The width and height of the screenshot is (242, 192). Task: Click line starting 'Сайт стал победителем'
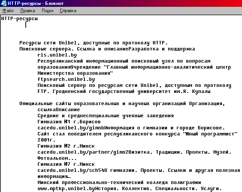pyautogui.click(x=137, y=134)
